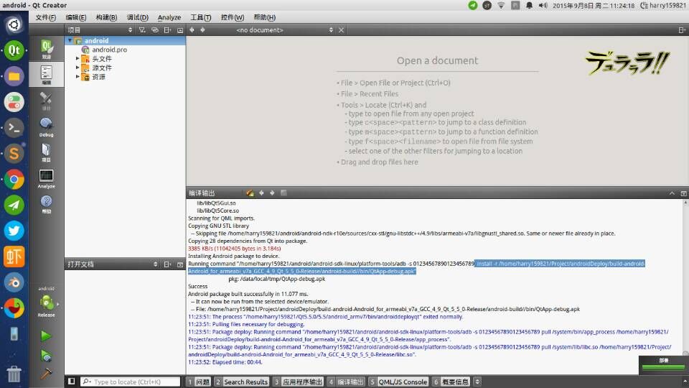Screen dimensions: 689x388
Task: Open the 工具(T) menu
Action: click(x=201, y=17)
